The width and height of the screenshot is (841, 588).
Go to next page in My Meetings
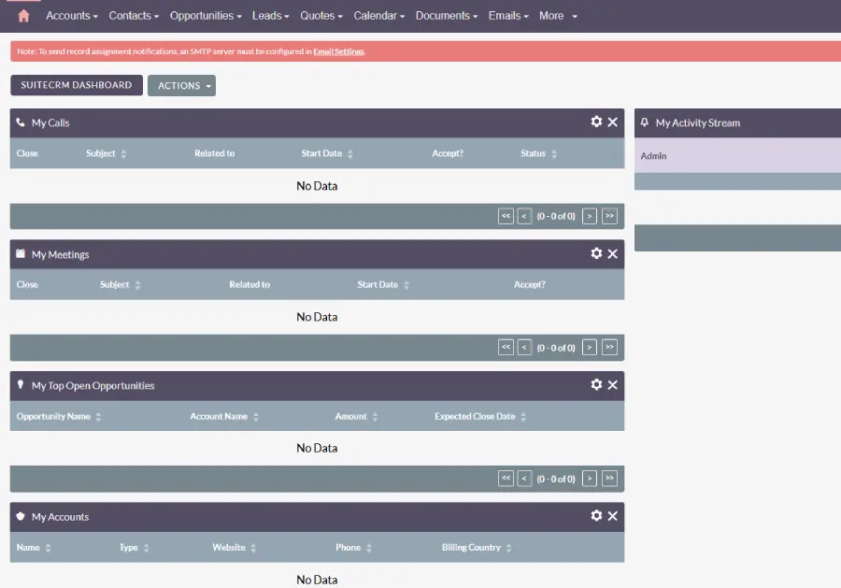[590, 348]
